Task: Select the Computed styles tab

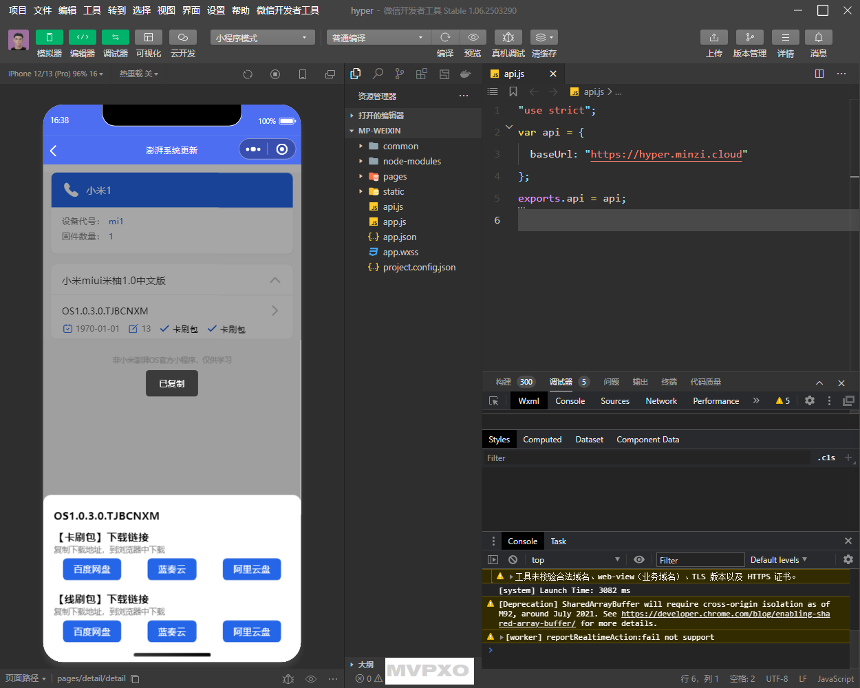Action: [x=542, y=440]
